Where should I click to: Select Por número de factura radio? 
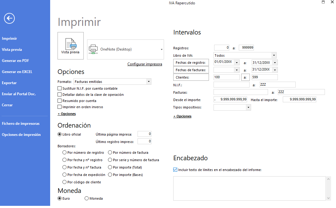pyautogui.click(x=110, y=153)
